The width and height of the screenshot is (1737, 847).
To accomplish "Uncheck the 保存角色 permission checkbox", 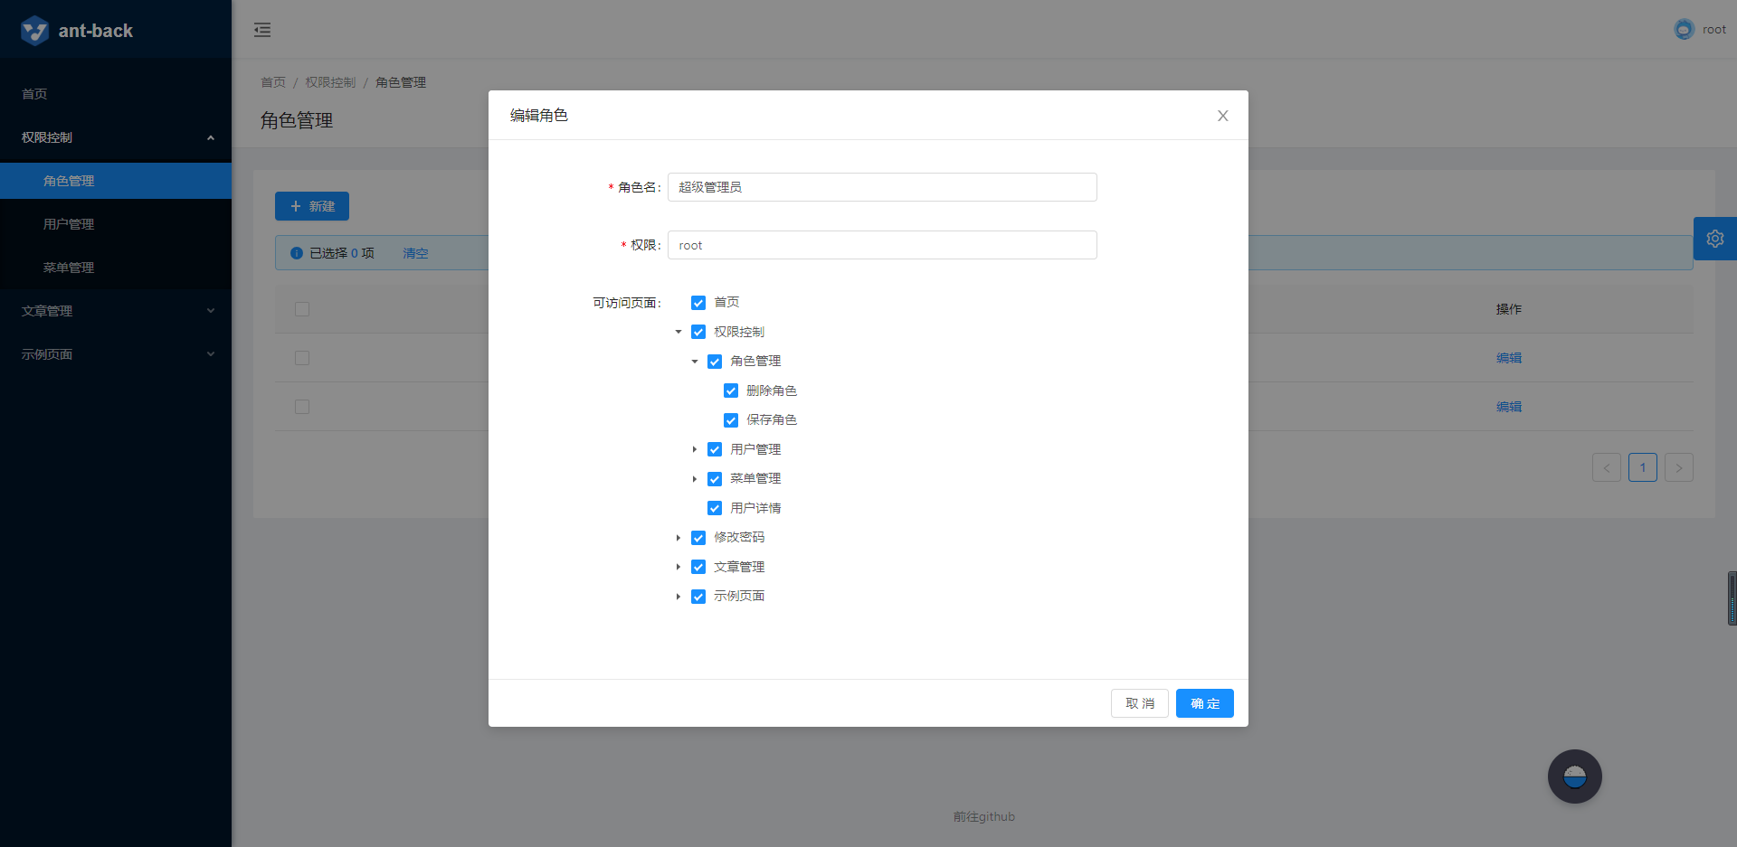I will tap(731, 419).
